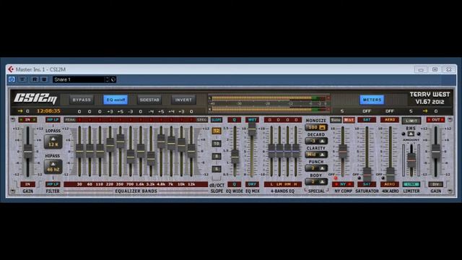Click the 3.2k EQ band fader
462x260 pixels.
(x=151, y=159)
